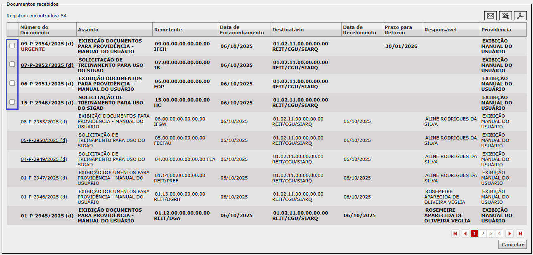Screen dimensions: 533x255
Task: Export the list as PDF
Action: (521, 16)
